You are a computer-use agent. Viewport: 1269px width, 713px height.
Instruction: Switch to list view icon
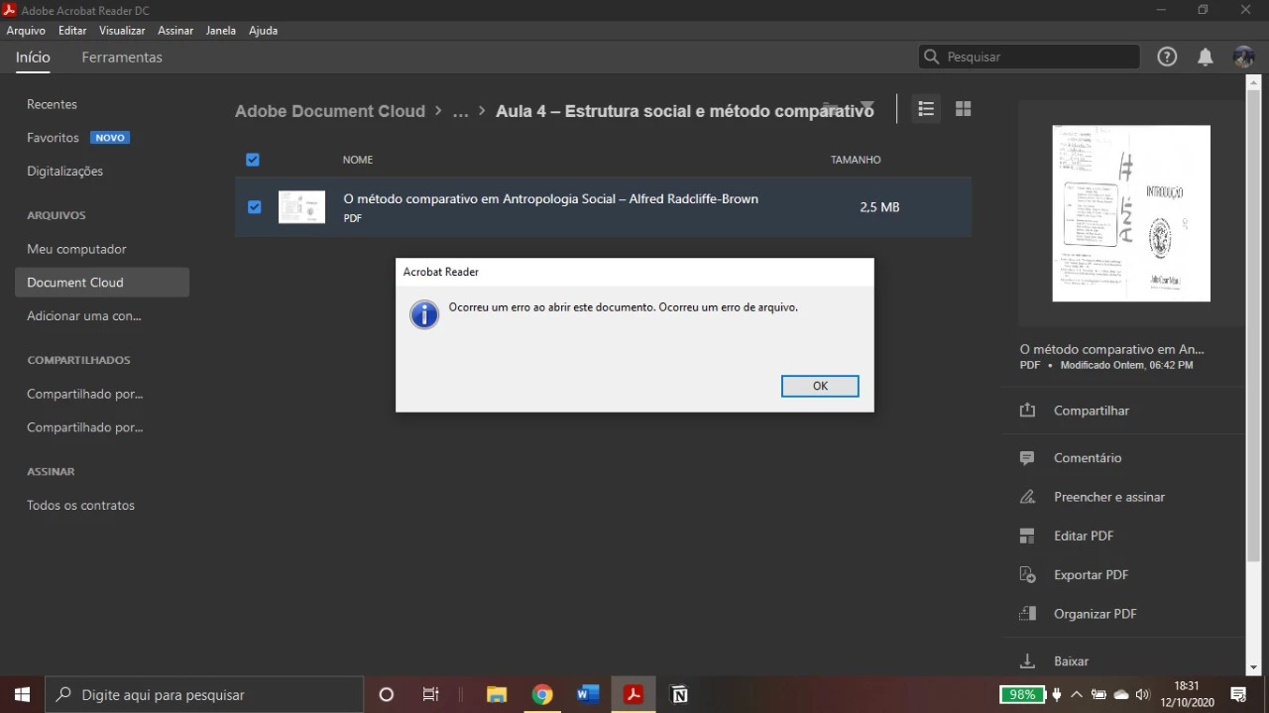click(926, 109)
